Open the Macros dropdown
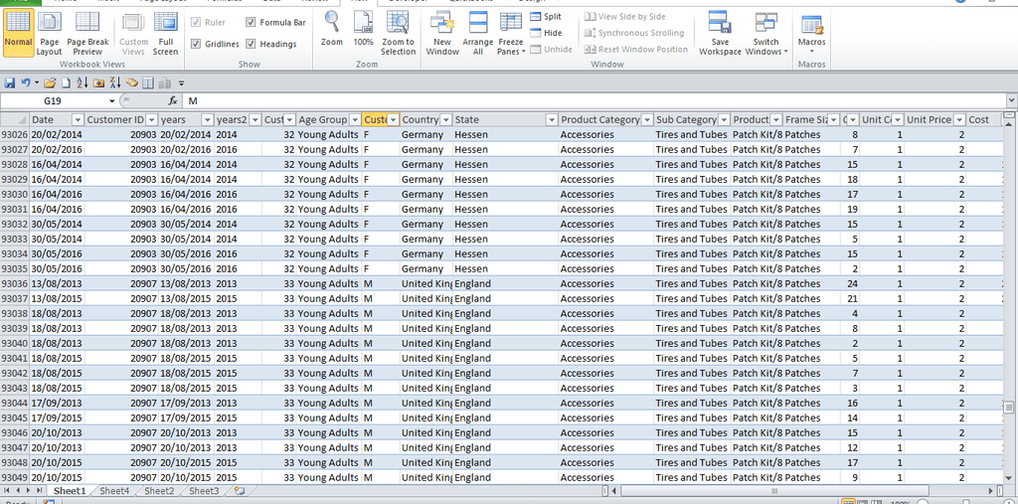 812,34
